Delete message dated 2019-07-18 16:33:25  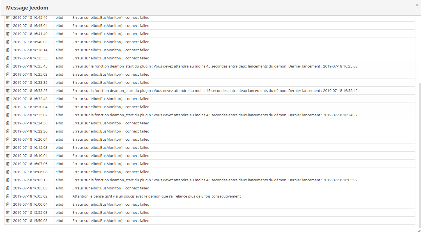(8, 91)
